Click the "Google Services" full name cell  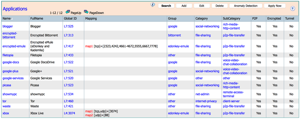coord(41,78)
